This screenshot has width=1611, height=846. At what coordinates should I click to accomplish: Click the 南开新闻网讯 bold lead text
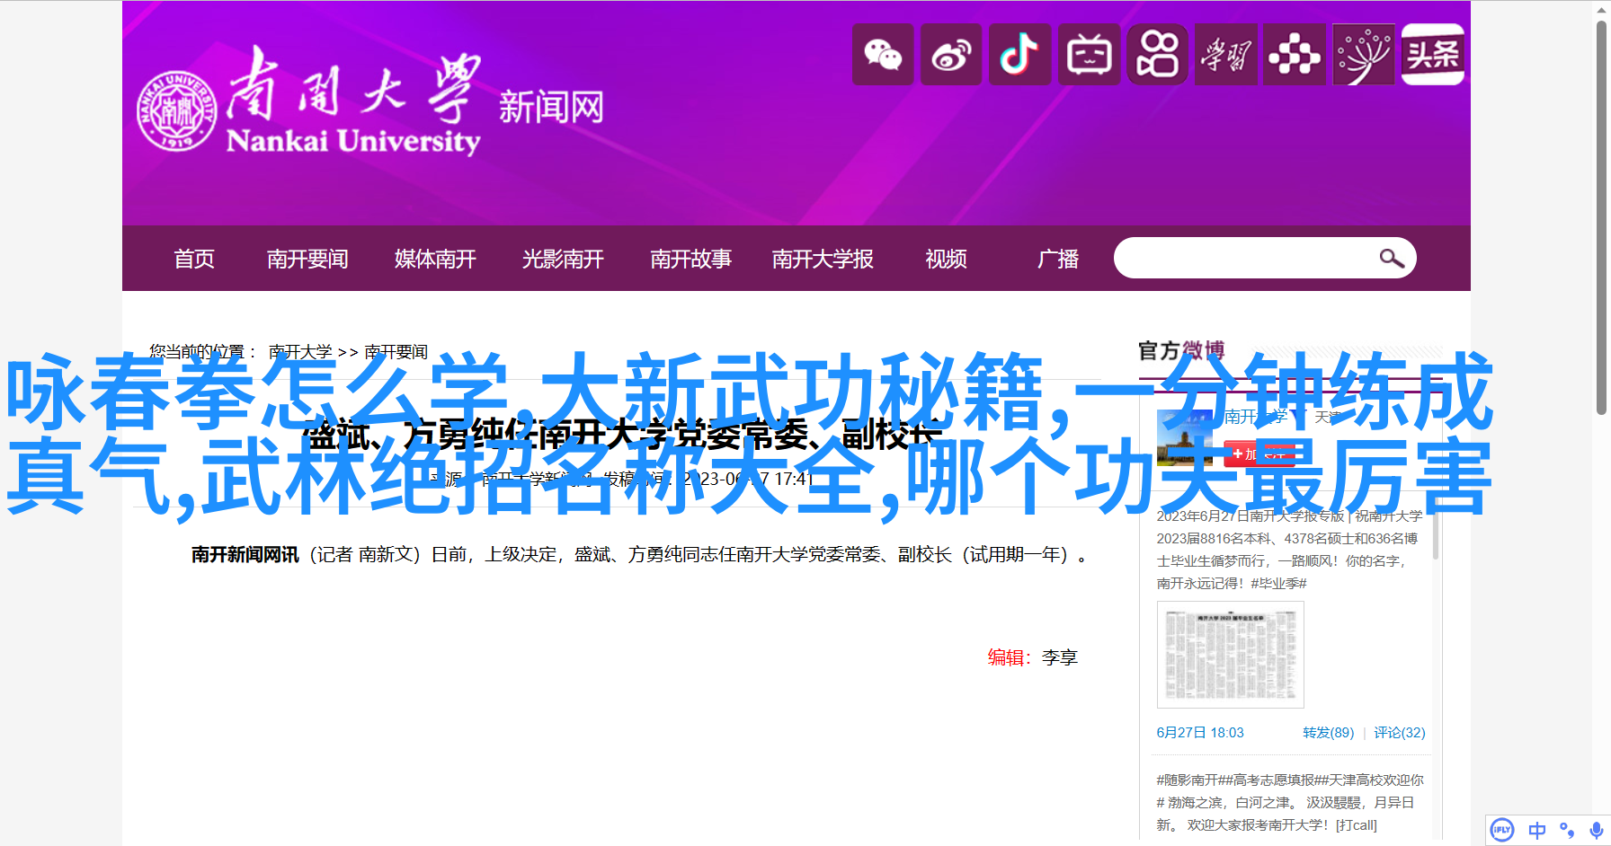point(245,555)
